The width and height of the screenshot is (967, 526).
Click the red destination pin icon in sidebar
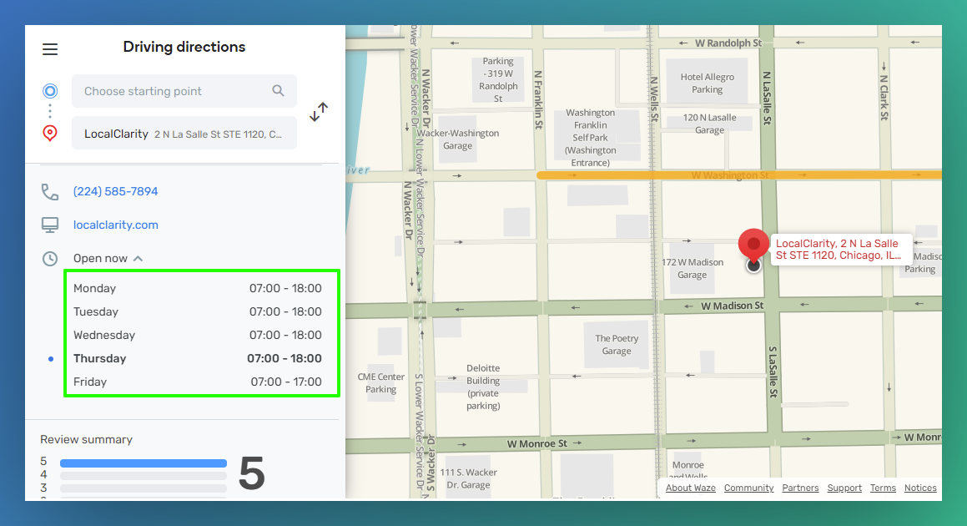click(x=50, y=133)
